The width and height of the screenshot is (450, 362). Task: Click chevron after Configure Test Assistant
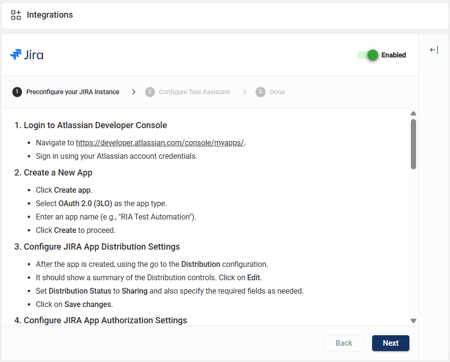(x=245, y=92)
